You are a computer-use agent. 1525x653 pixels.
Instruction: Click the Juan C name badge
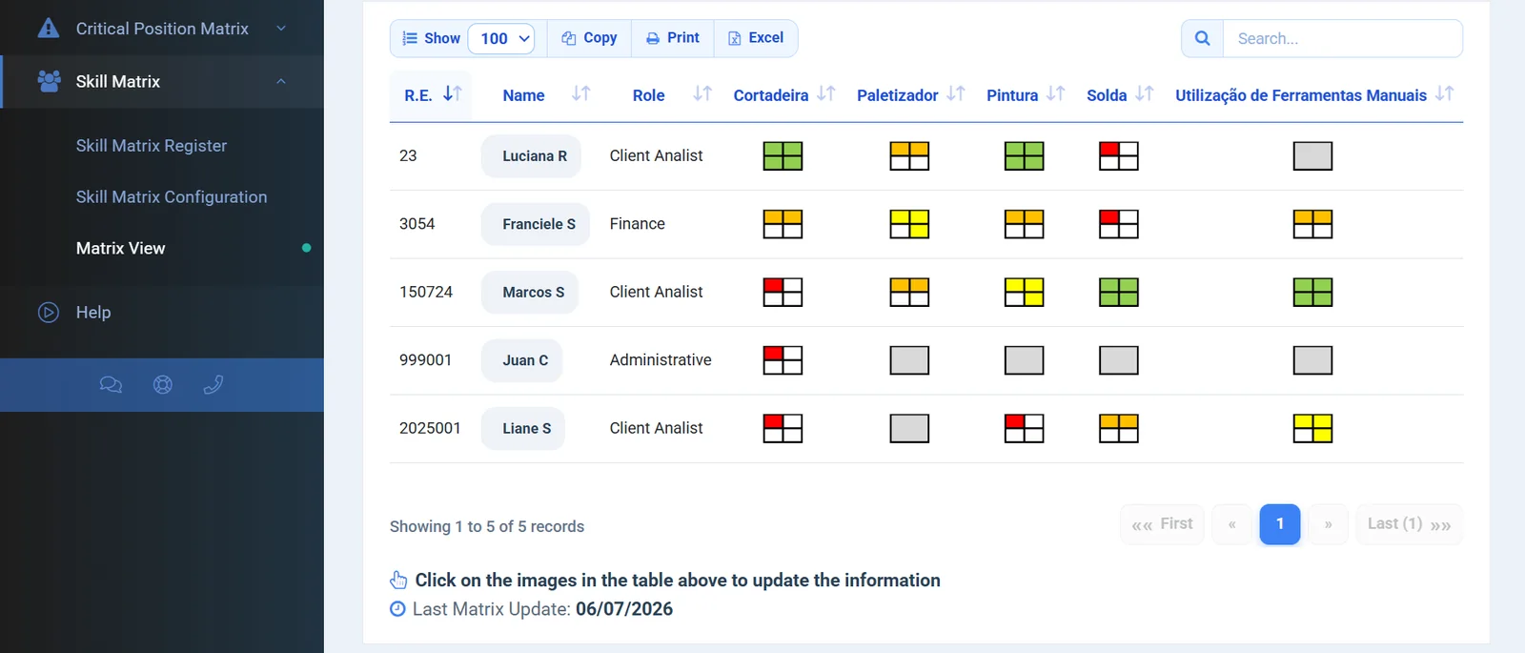[522, 360]
